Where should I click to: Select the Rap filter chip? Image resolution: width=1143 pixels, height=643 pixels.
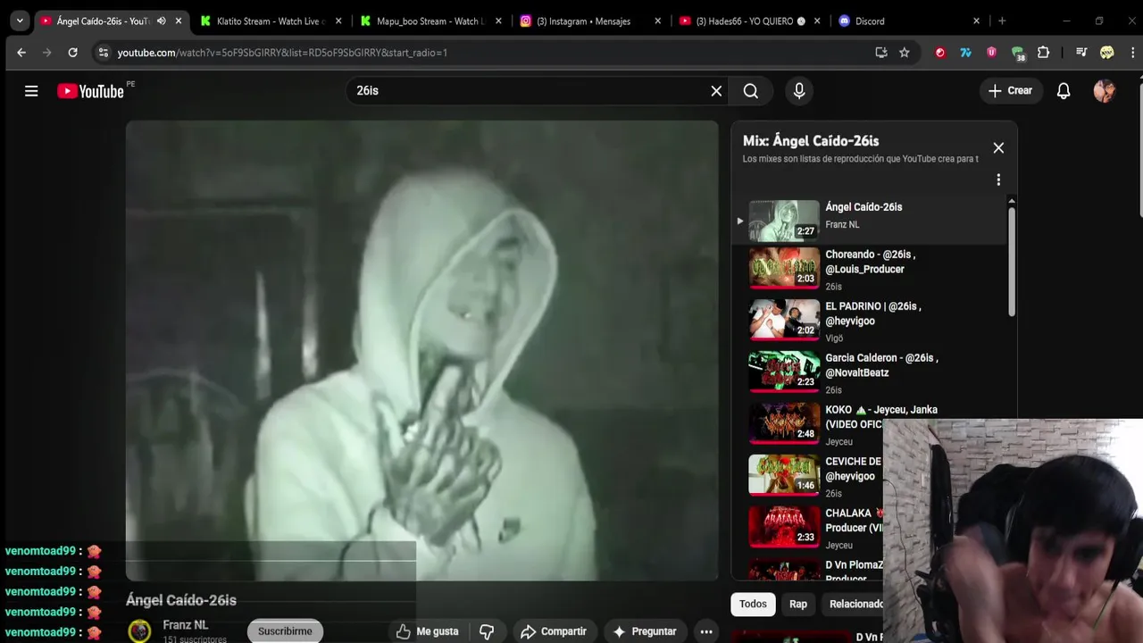point(798,604)
